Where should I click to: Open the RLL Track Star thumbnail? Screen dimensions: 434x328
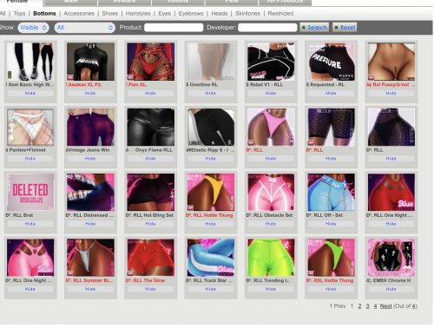[x=211, y=258]
